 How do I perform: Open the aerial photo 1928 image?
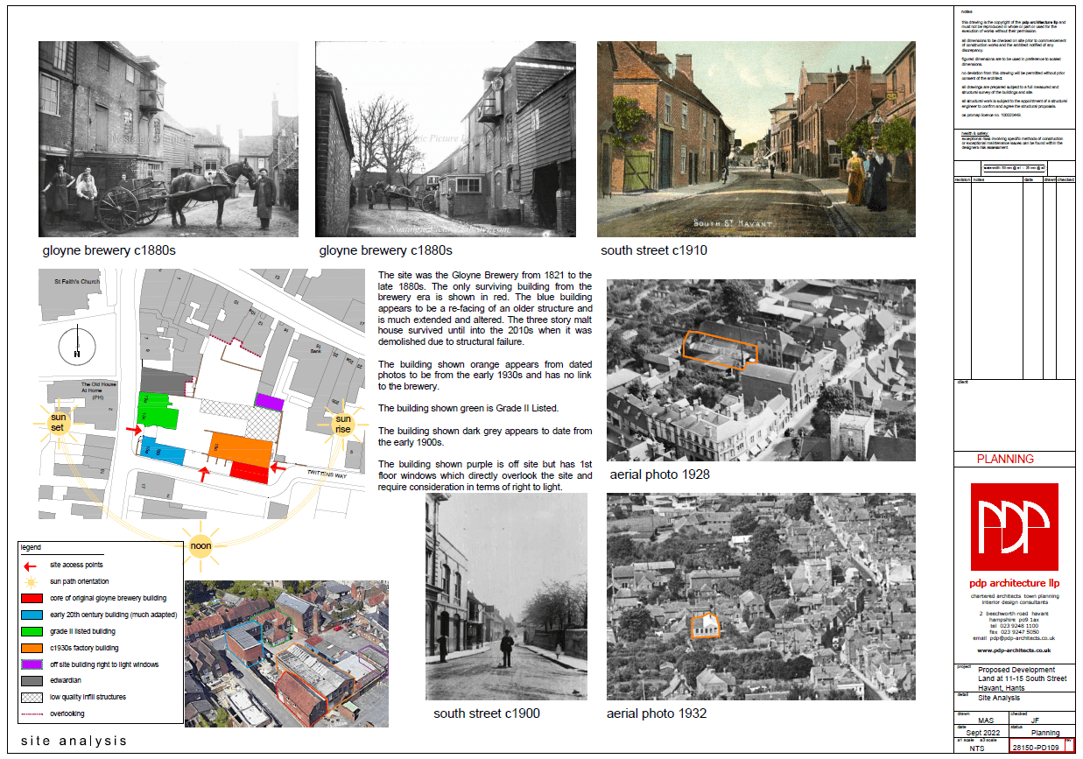761,370
